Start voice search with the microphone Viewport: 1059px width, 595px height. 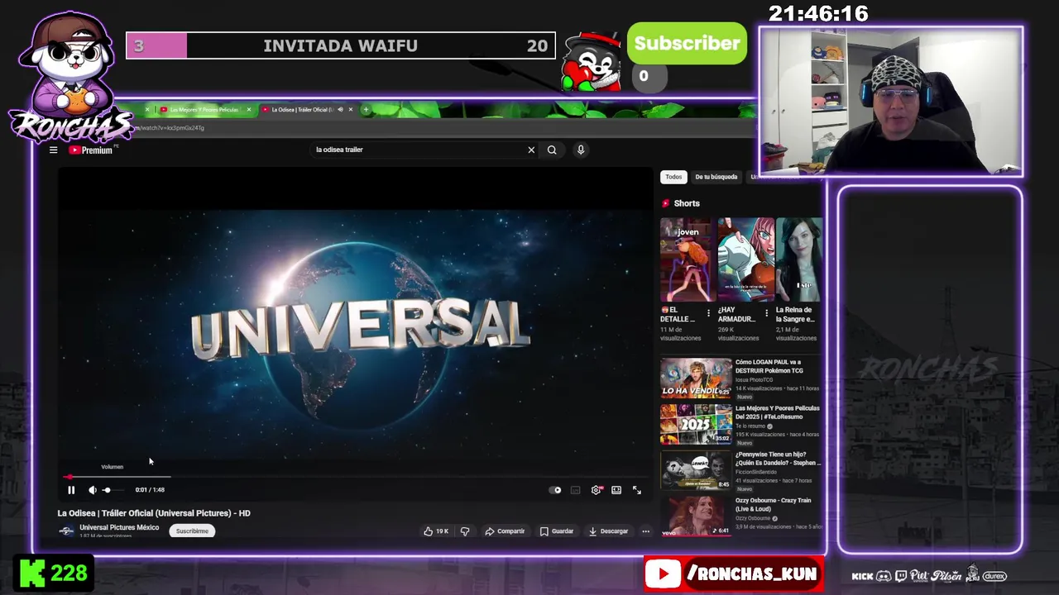[x=581, y=150]
